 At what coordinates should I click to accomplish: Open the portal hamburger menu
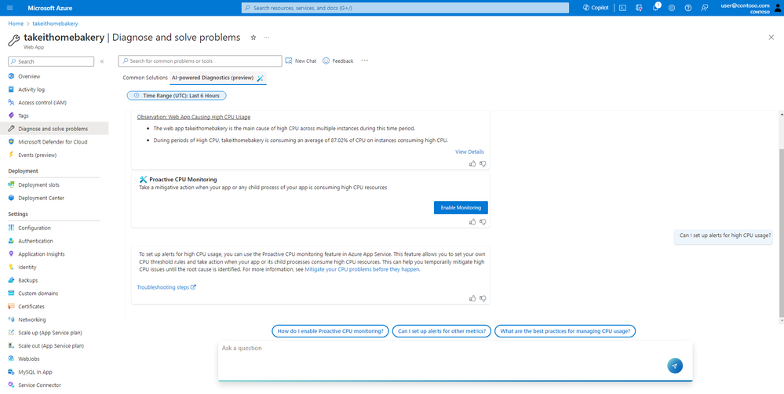point(10,8)
